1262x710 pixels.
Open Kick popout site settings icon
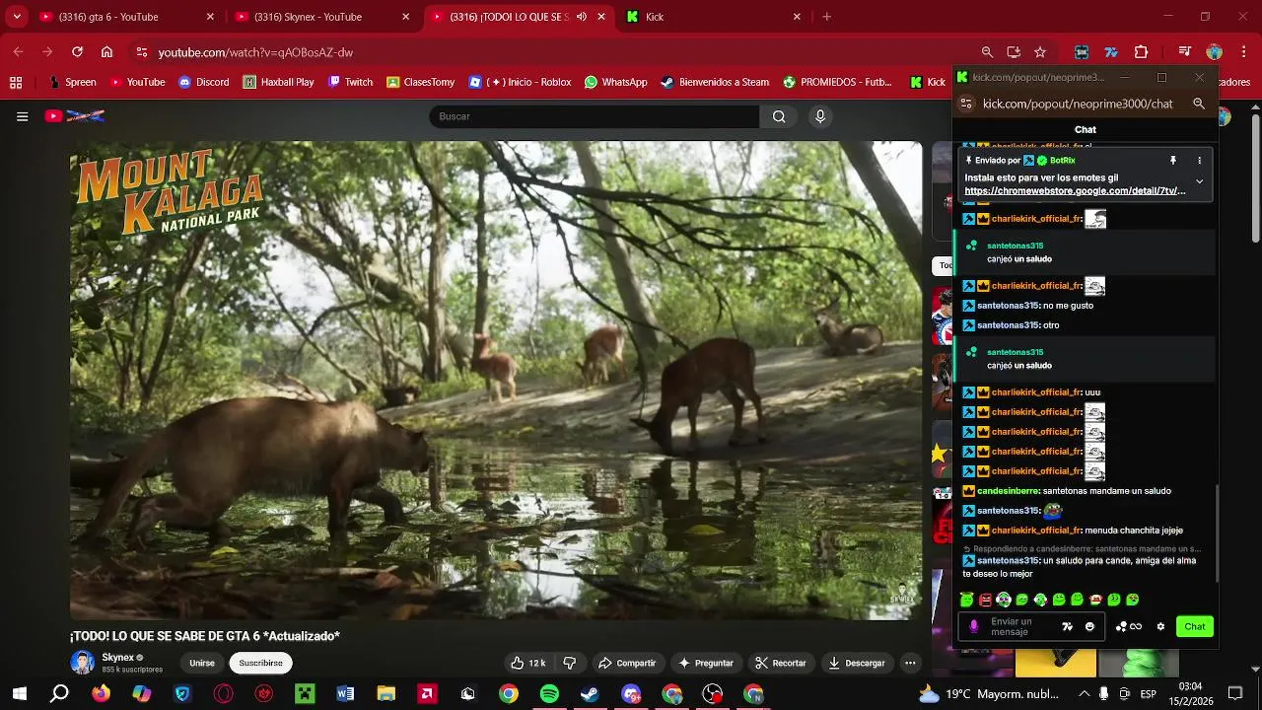tap(966, 104)
